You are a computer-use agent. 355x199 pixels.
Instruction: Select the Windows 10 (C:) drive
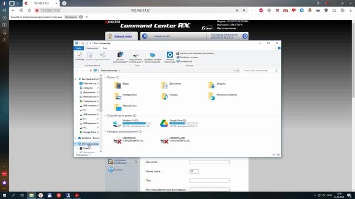(x=132, y=123)
